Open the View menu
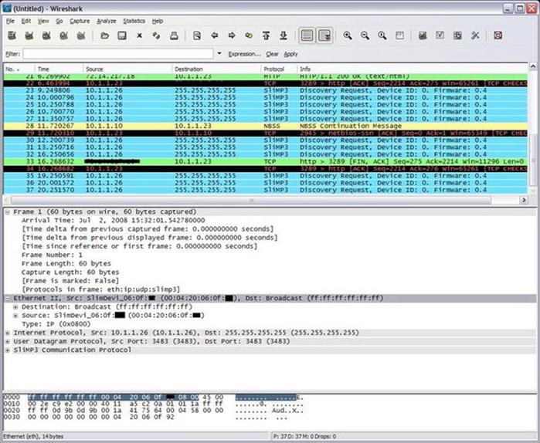The image size is (540, 443). [x=43, y=21]
